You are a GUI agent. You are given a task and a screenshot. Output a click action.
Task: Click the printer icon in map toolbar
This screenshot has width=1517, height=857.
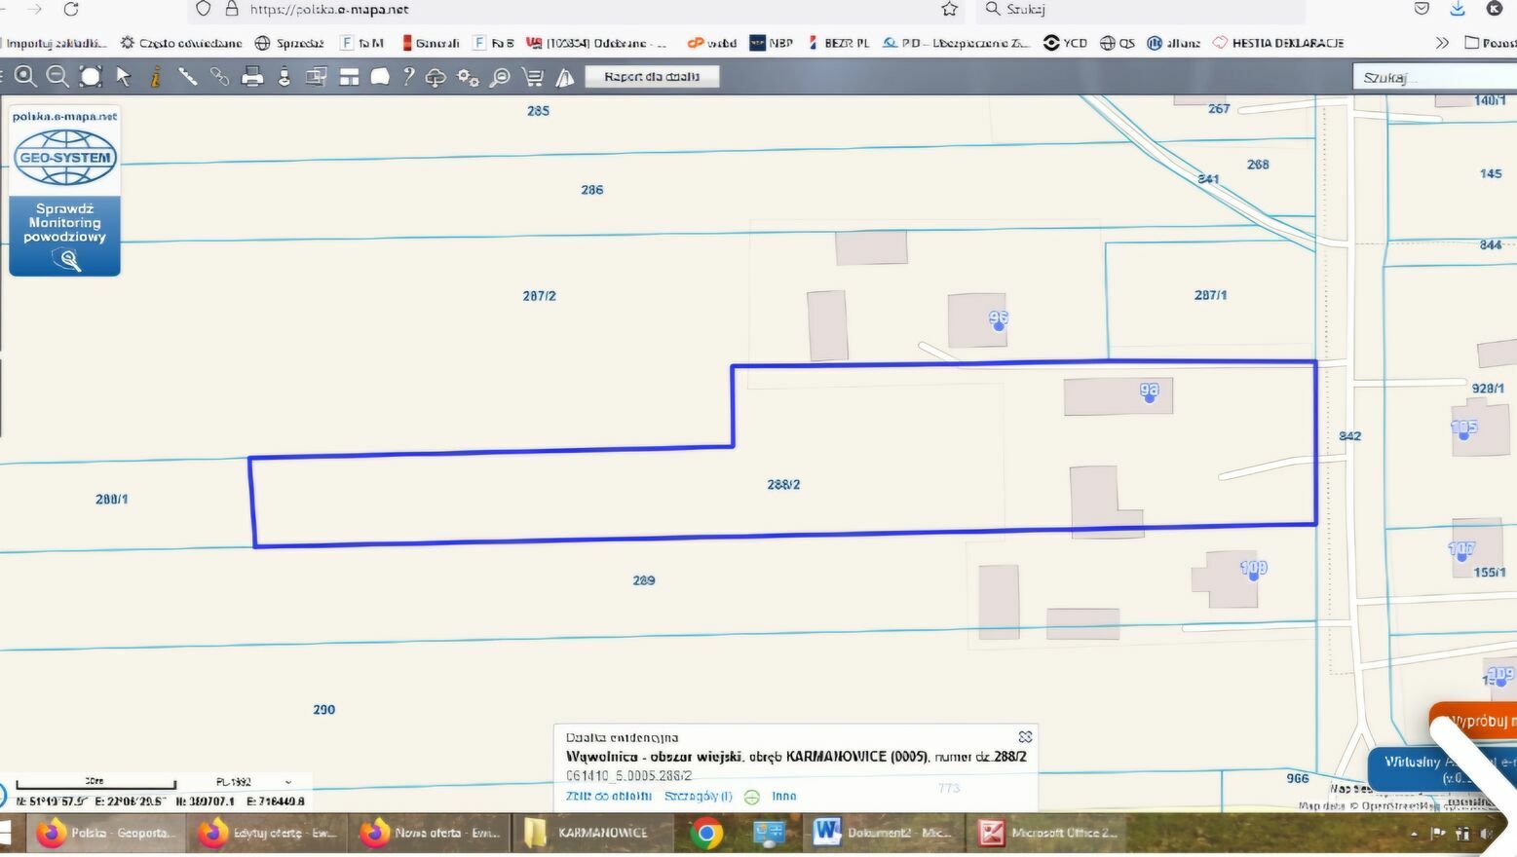[252, 77]
